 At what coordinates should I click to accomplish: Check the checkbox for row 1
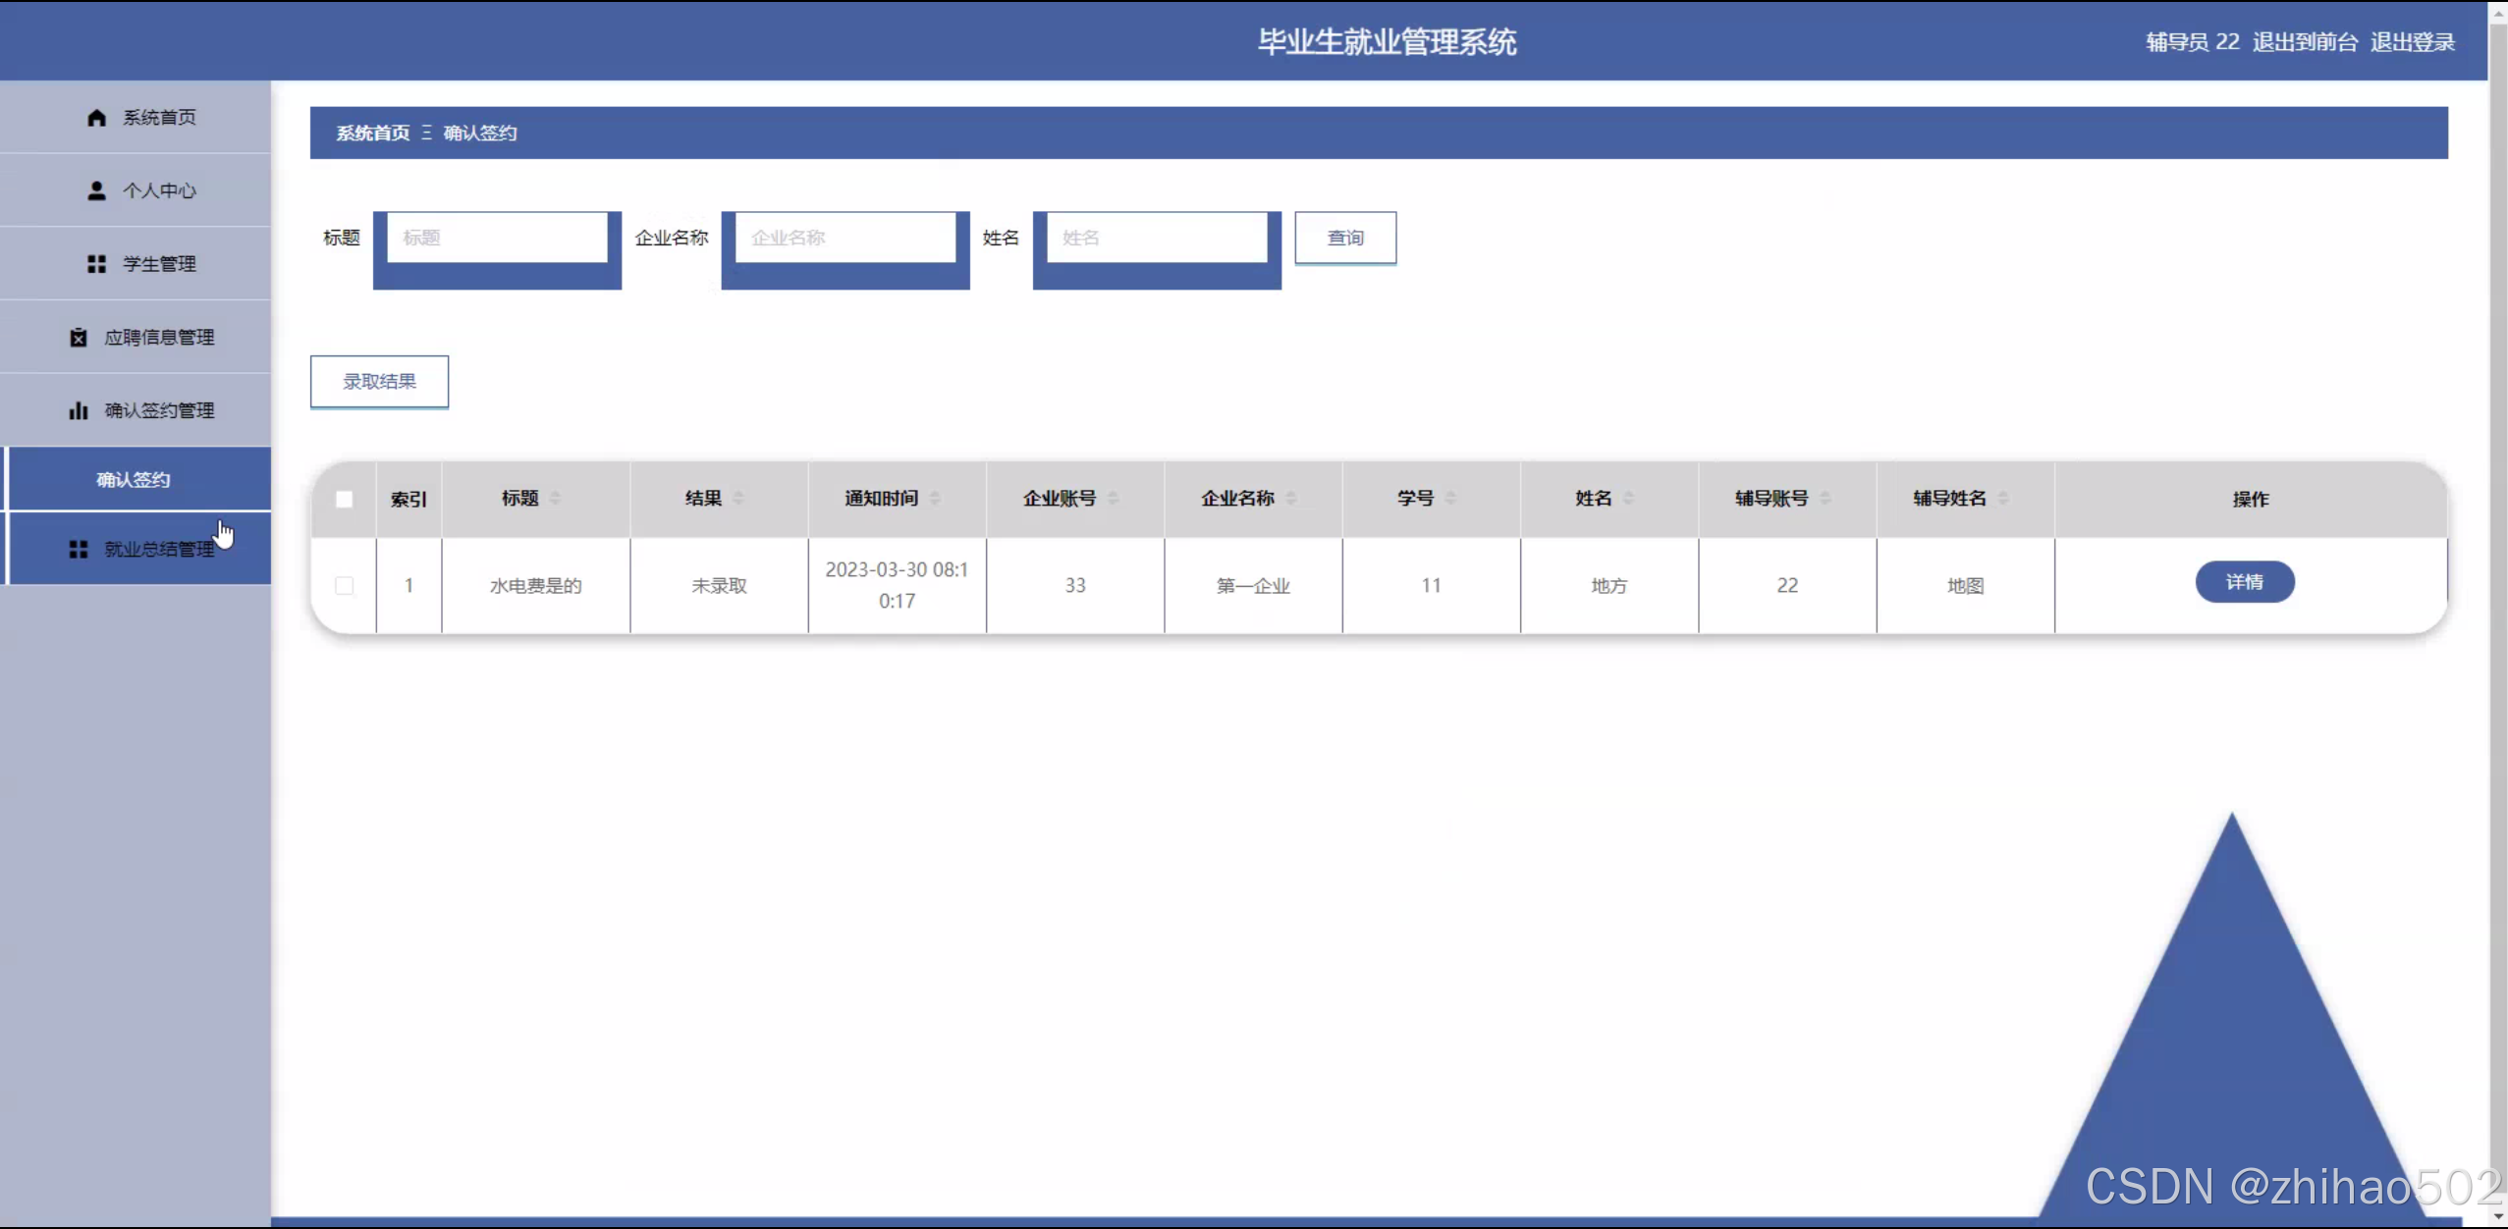coord(344,585)
